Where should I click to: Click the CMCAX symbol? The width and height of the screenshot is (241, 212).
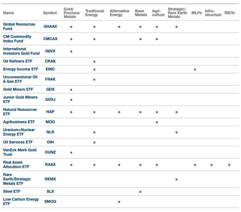tap(50, 39)
